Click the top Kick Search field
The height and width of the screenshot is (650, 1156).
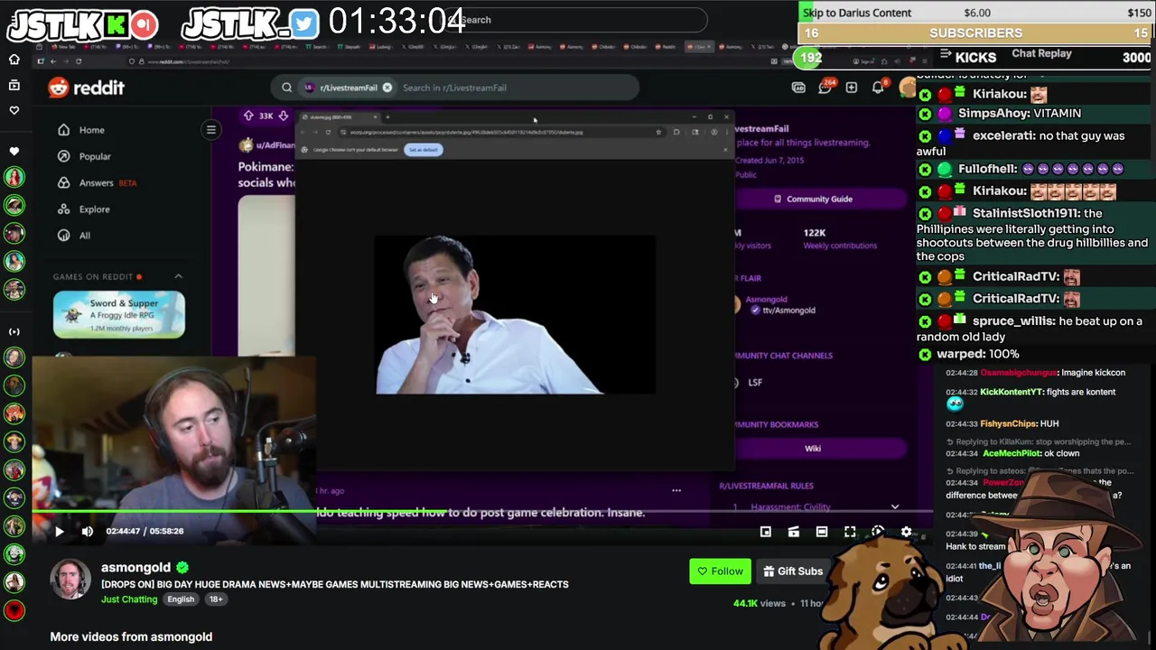point(578,20)
